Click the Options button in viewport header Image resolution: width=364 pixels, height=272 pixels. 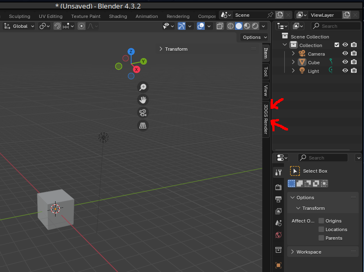coord(252,37)
